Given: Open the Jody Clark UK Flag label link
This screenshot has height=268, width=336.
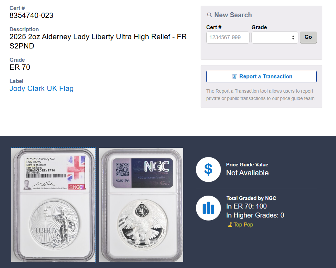Looking at the screenshot, I should click(42, 89).
